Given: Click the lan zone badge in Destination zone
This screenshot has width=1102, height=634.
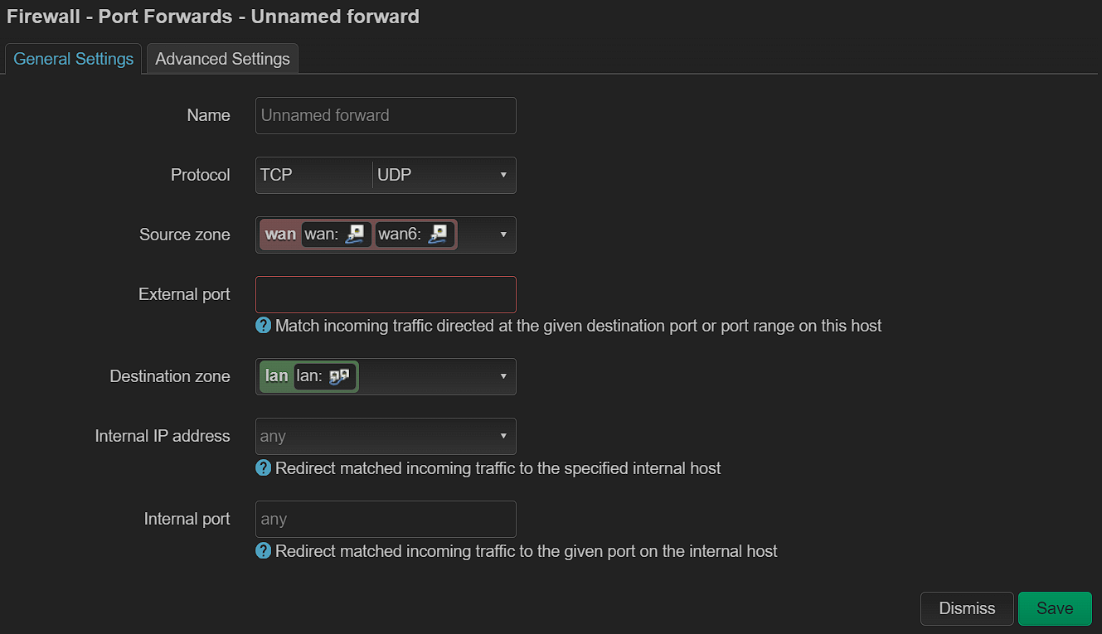Looking at the screenshot, I should coord(277,376).
